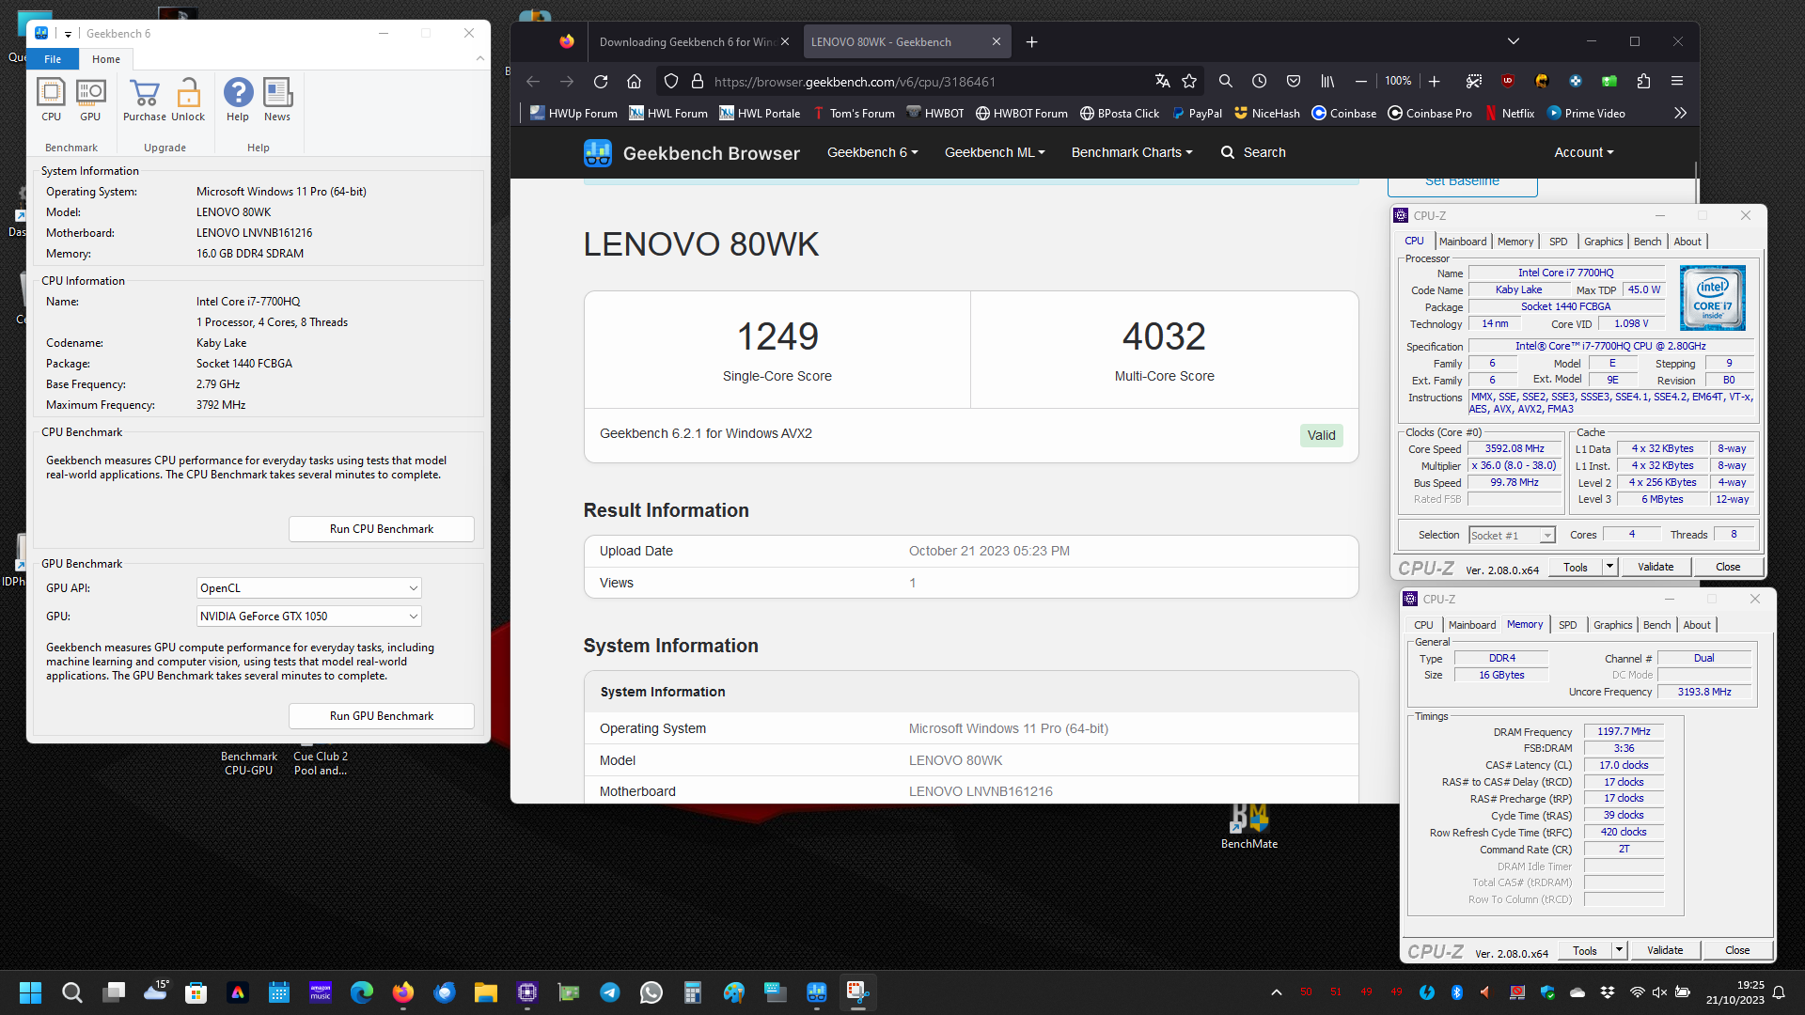Click the Firefox library icon

click(x=1327, y=81)
